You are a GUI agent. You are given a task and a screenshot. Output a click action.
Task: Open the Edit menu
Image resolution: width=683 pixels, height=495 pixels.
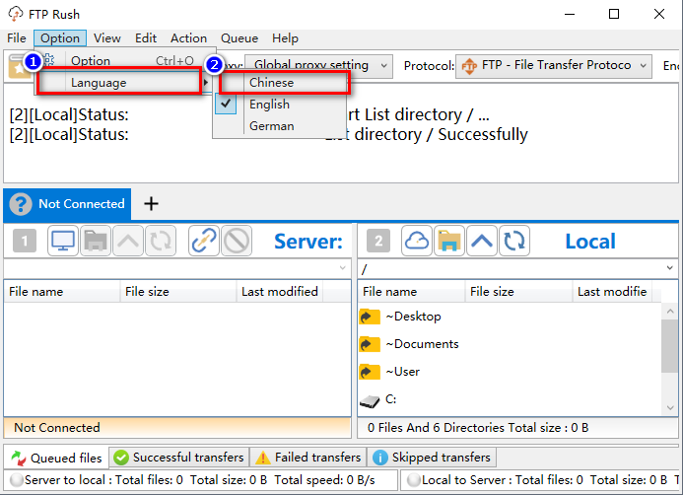tap(146, 38)
